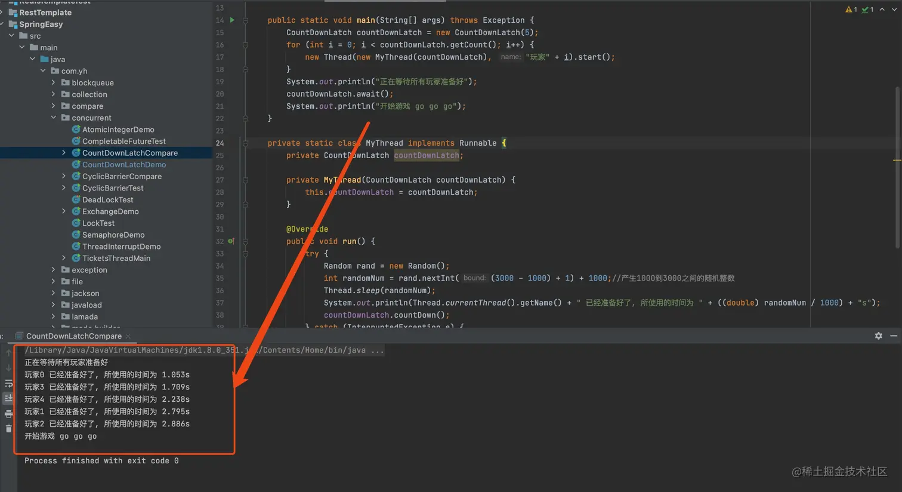
Task: Expand ExchangeDemo class node
Action: point(64,211)
